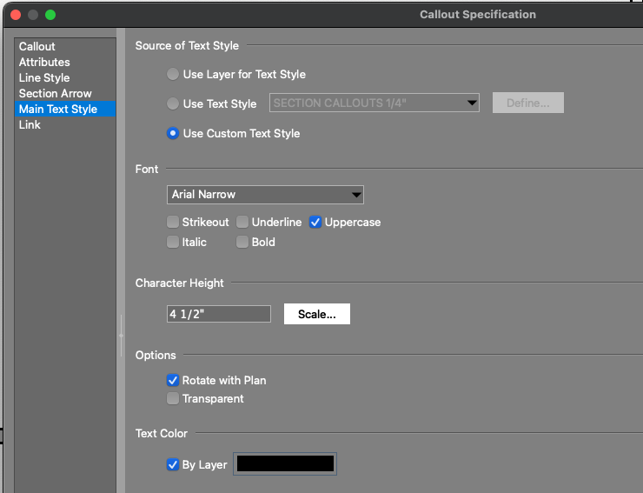This screenshot has width=643, height=493.
Task: Choose the Use Text Style radio button
Action: 174,103
